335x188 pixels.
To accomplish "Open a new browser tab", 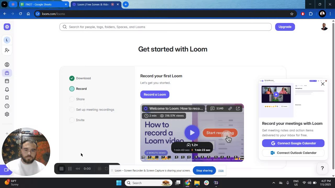I will coord(126,4).
